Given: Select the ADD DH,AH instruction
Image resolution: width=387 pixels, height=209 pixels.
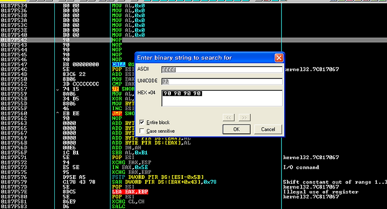Looking at the screenshot, I should (126, 148).
